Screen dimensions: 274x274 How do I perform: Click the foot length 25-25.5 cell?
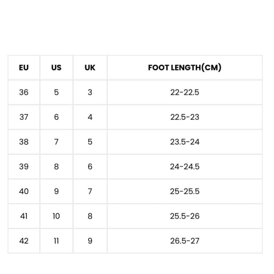click(185, 191)
